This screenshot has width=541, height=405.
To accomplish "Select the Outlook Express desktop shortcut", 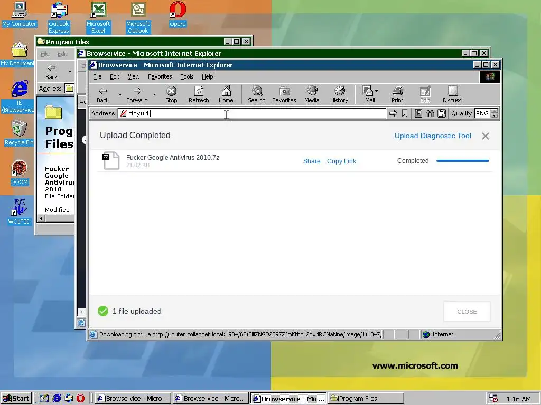I will point(59,17).
